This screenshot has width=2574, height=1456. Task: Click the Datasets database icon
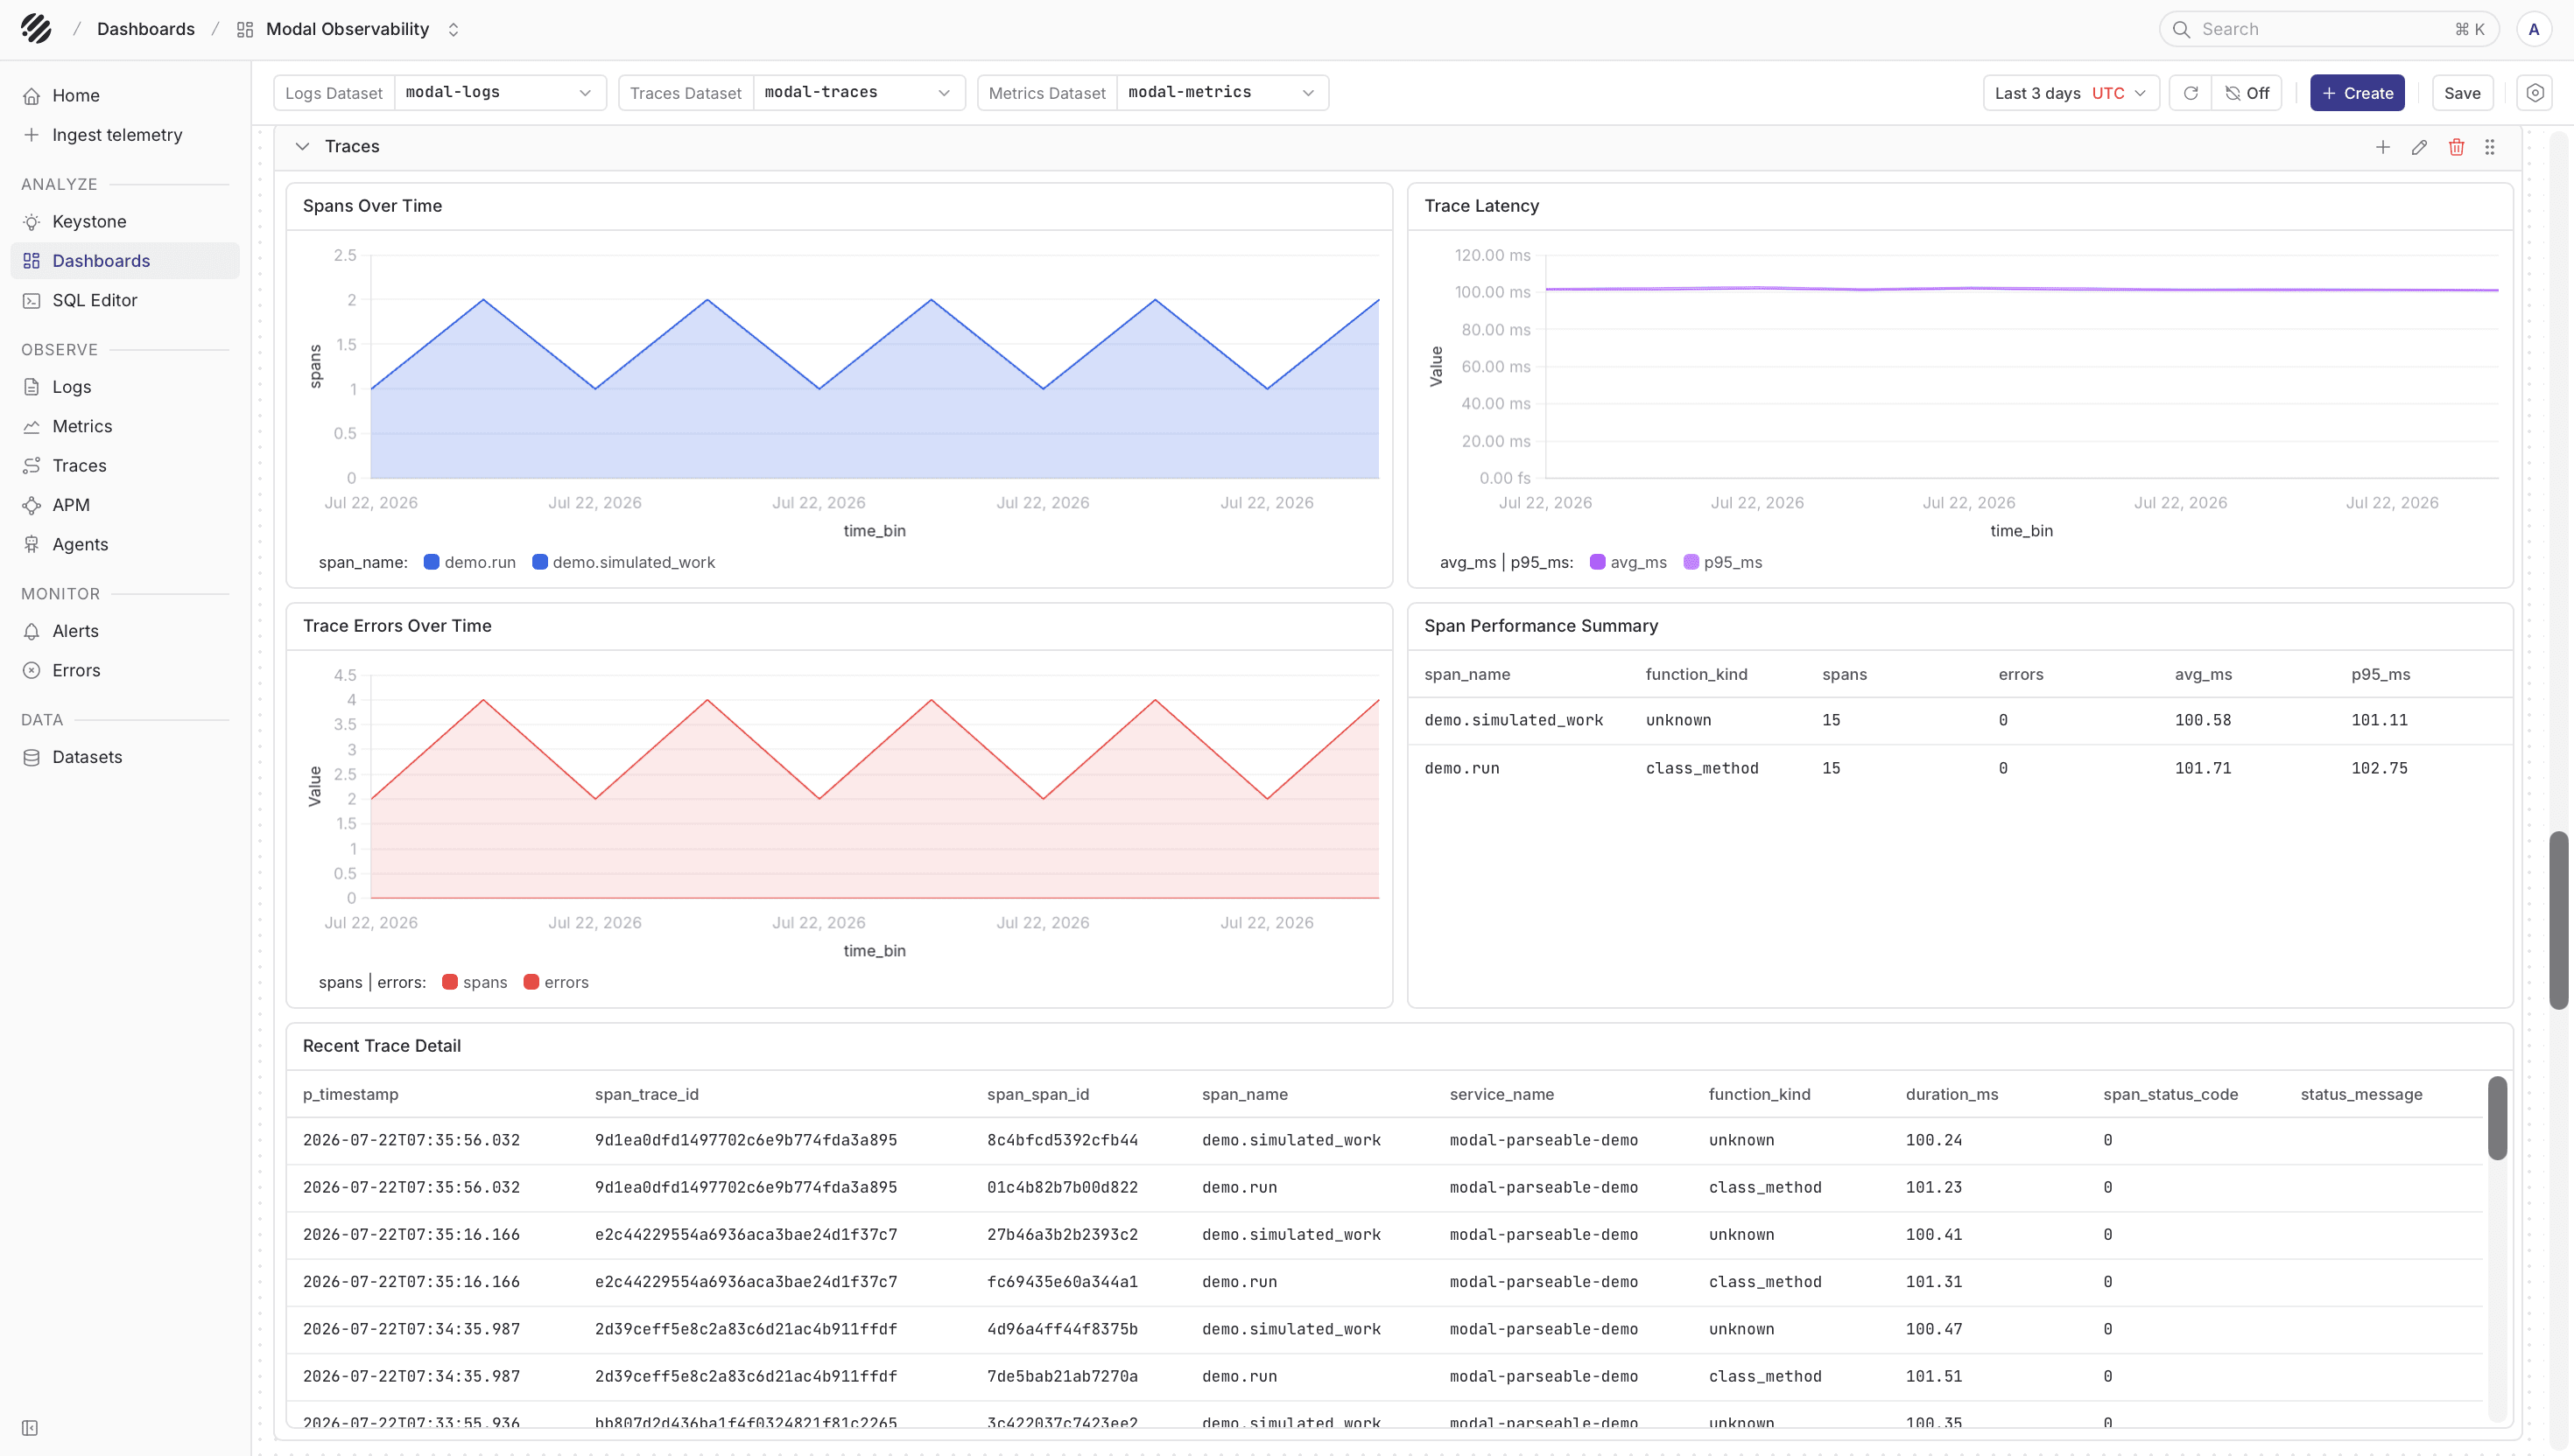[32, 757]
